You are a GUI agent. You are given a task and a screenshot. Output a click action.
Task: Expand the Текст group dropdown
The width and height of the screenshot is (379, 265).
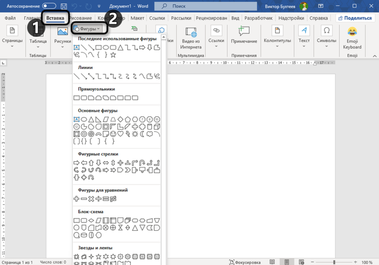304,37
